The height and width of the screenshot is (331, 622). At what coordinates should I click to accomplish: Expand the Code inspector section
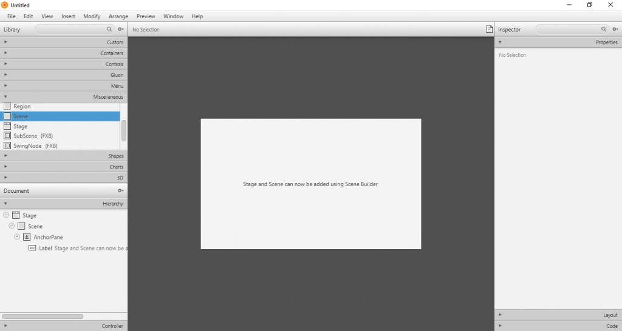[x=558, y=326]
